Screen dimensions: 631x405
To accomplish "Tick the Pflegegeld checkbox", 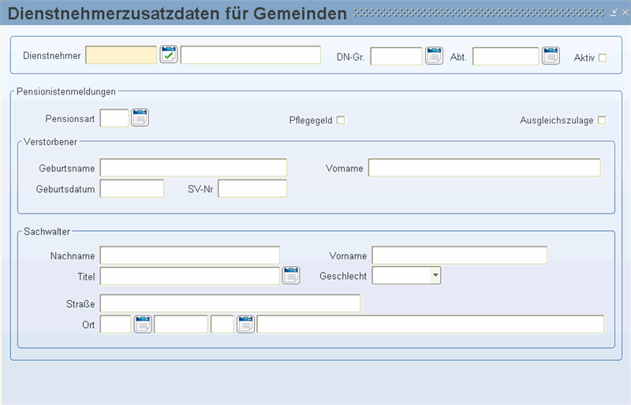I will (x=341, y=121).
